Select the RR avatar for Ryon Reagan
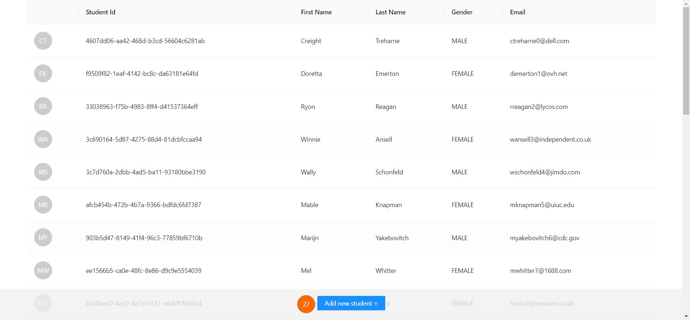This screenshot has width=690, height=320. click(x=43, y=106)
